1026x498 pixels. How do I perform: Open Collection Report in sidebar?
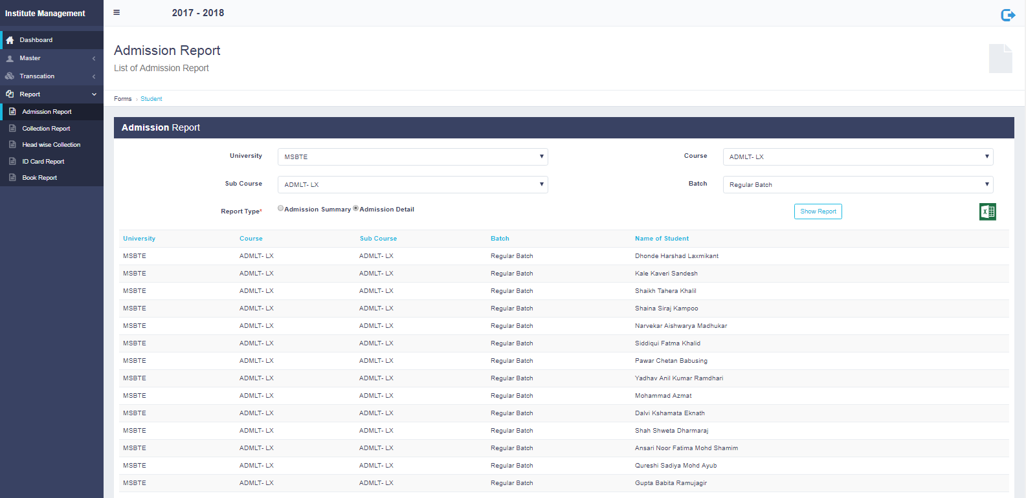coord(46,129)
